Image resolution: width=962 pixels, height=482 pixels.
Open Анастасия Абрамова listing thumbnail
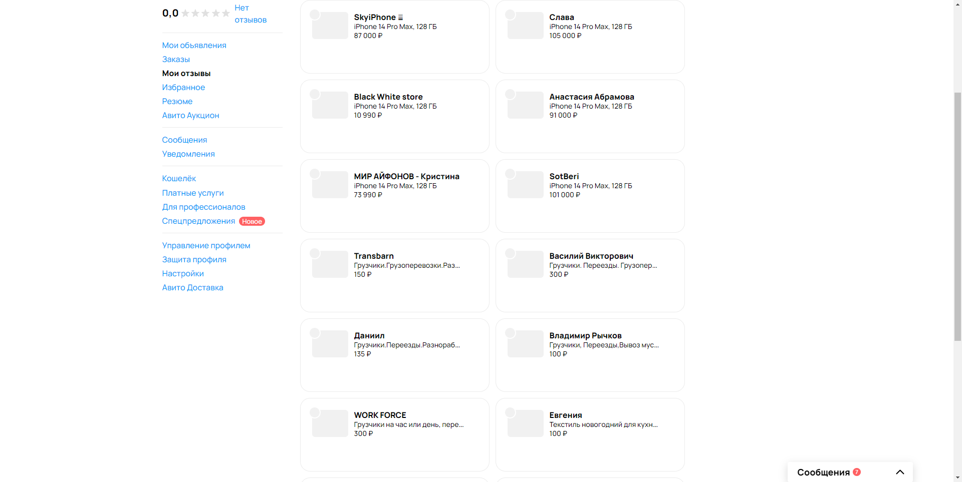[x=525, y=105]
